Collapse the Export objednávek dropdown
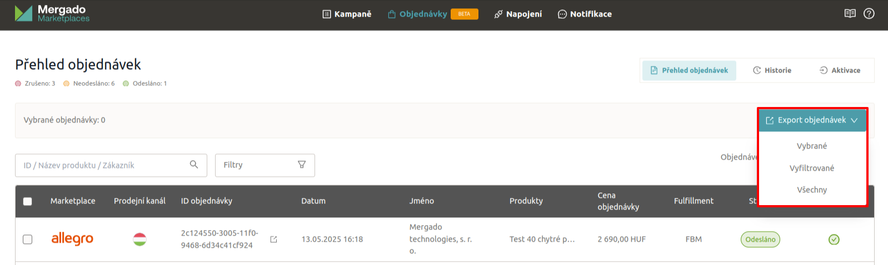888x265 pixels. pyautogui.click(x=811, y=120)
